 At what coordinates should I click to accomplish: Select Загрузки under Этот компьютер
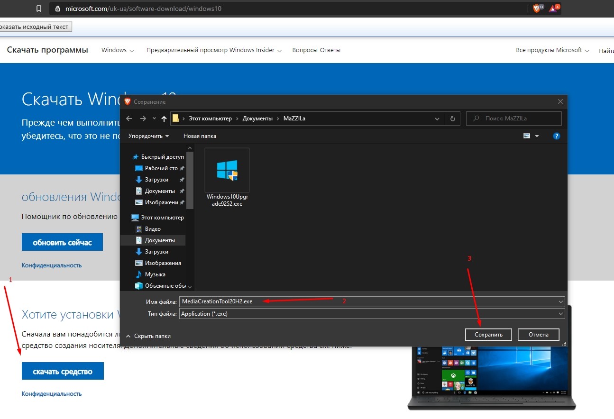[x=152, y=252]
